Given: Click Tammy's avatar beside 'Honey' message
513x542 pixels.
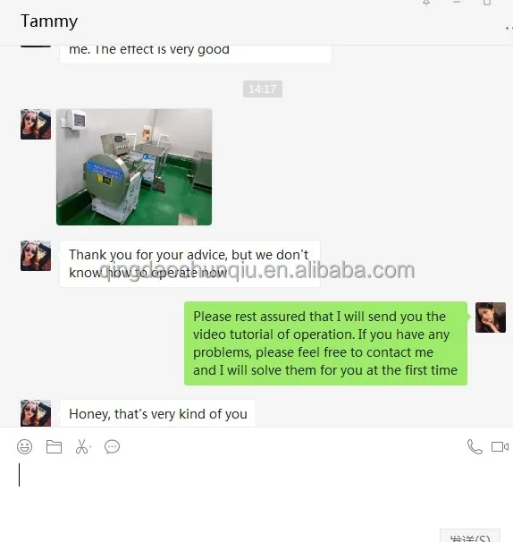Looking at the screenshot, I should (36, 413).
